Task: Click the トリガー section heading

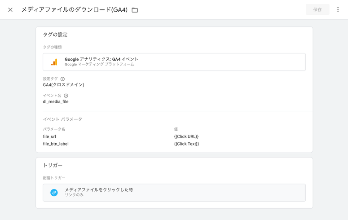Action: click(x=53, y=165)
